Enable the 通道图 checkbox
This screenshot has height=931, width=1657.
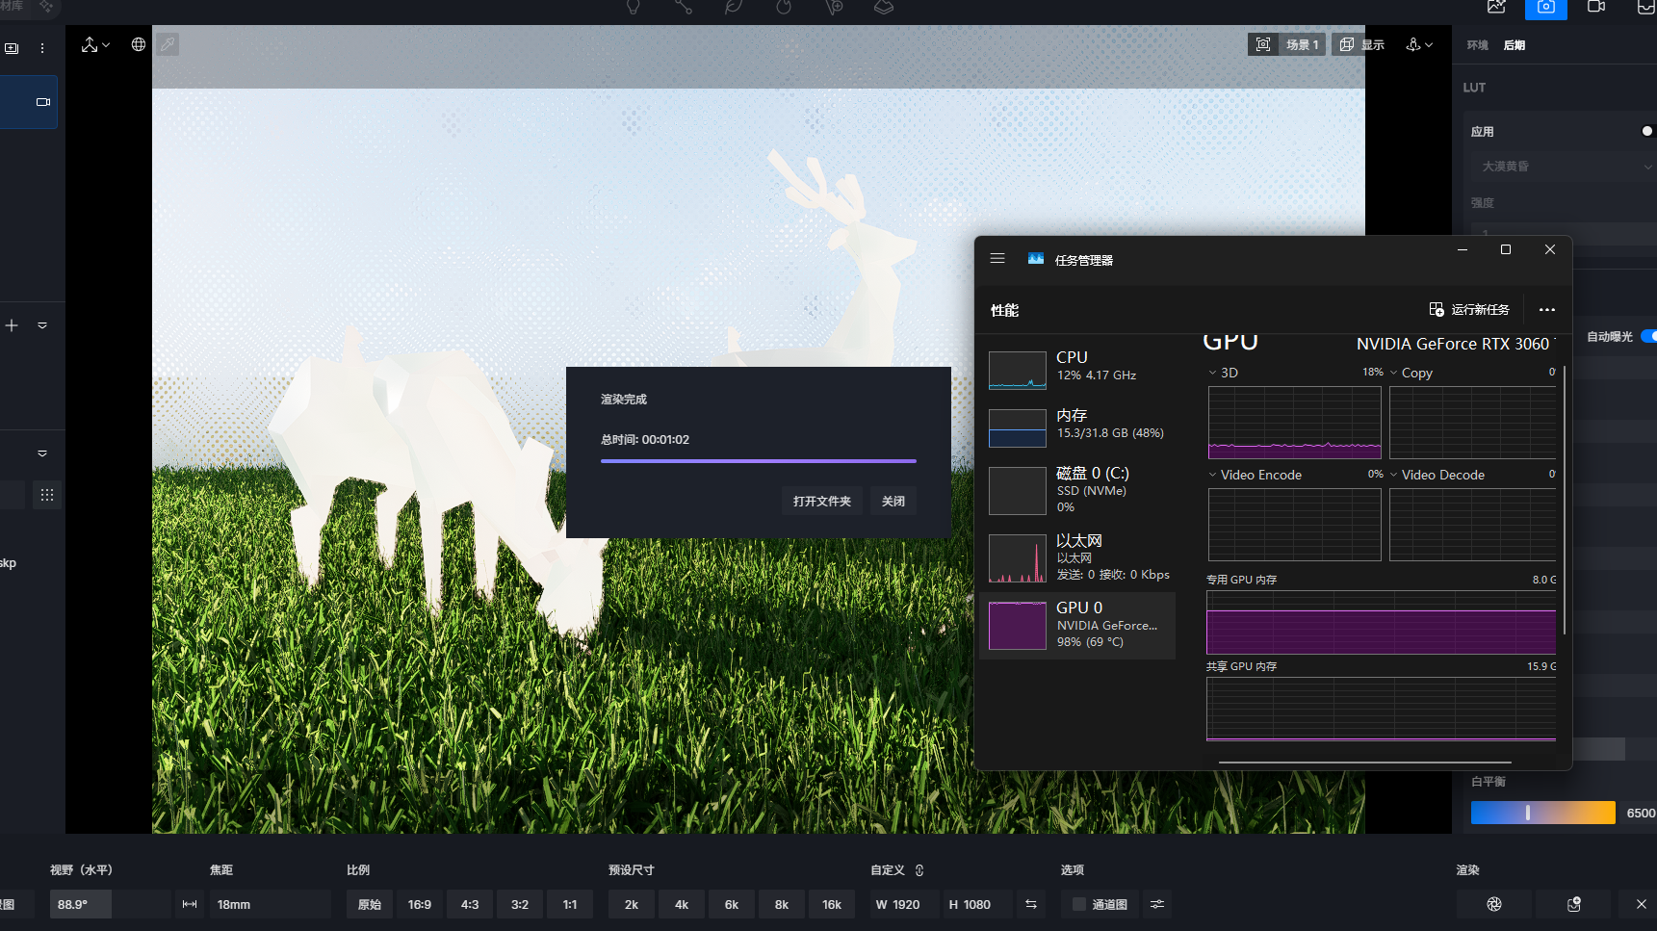click(1079, 904)
